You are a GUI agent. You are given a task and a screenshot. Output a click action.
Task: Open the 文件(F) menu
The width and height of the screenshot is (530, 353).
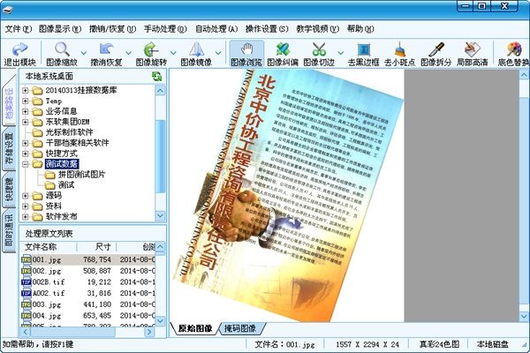point(19,29)
